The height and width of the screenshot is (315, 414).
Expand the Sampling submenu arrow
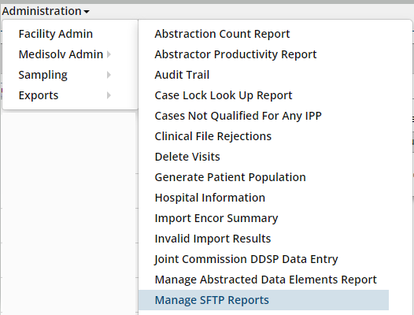[109, 75]
